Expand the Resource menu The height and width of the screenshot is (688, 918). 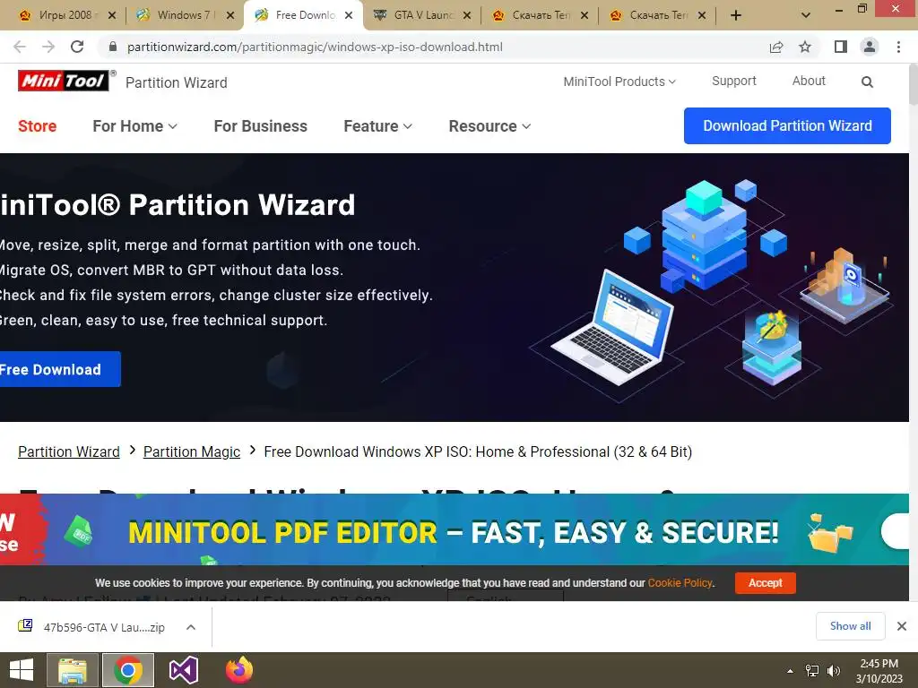pyautogui.click(x=489, y=125)
